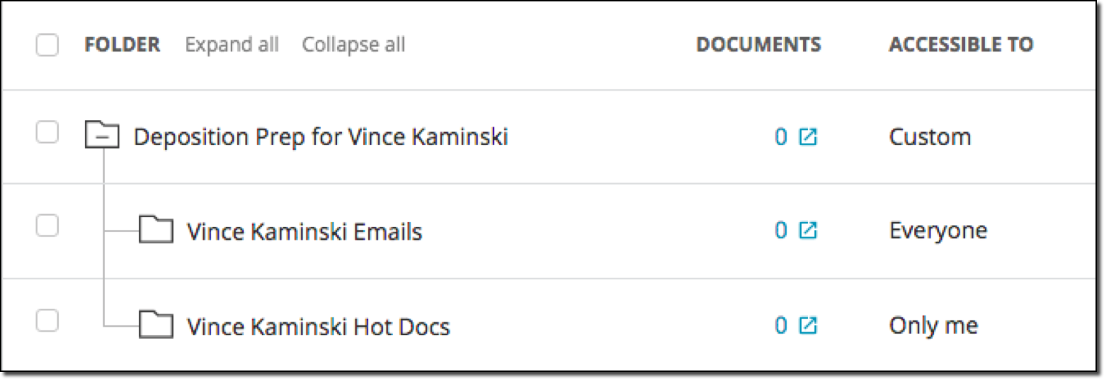Tick the Deposition Prep for Vince Kaminski checkbox
This screenshot has width=1104, height=379.
point(47,132)
